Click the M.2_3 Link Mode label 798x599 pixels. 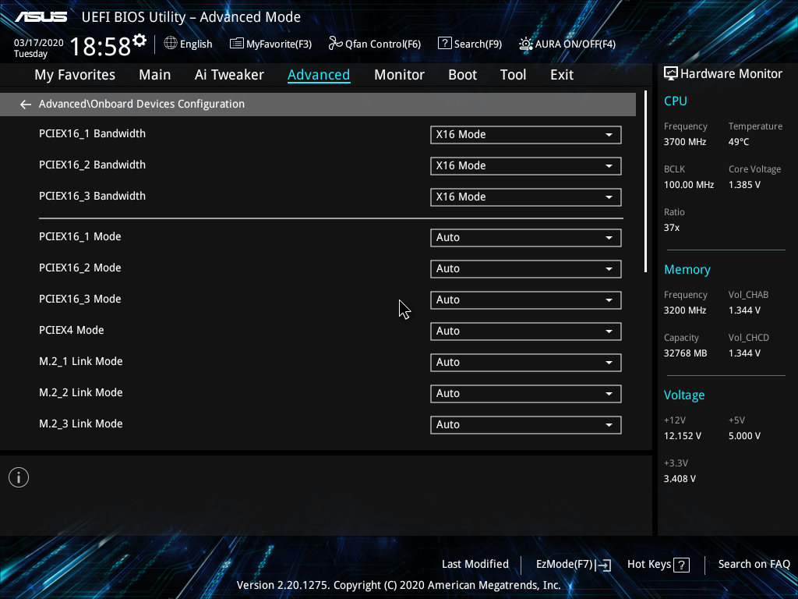[x=80, y=424]
